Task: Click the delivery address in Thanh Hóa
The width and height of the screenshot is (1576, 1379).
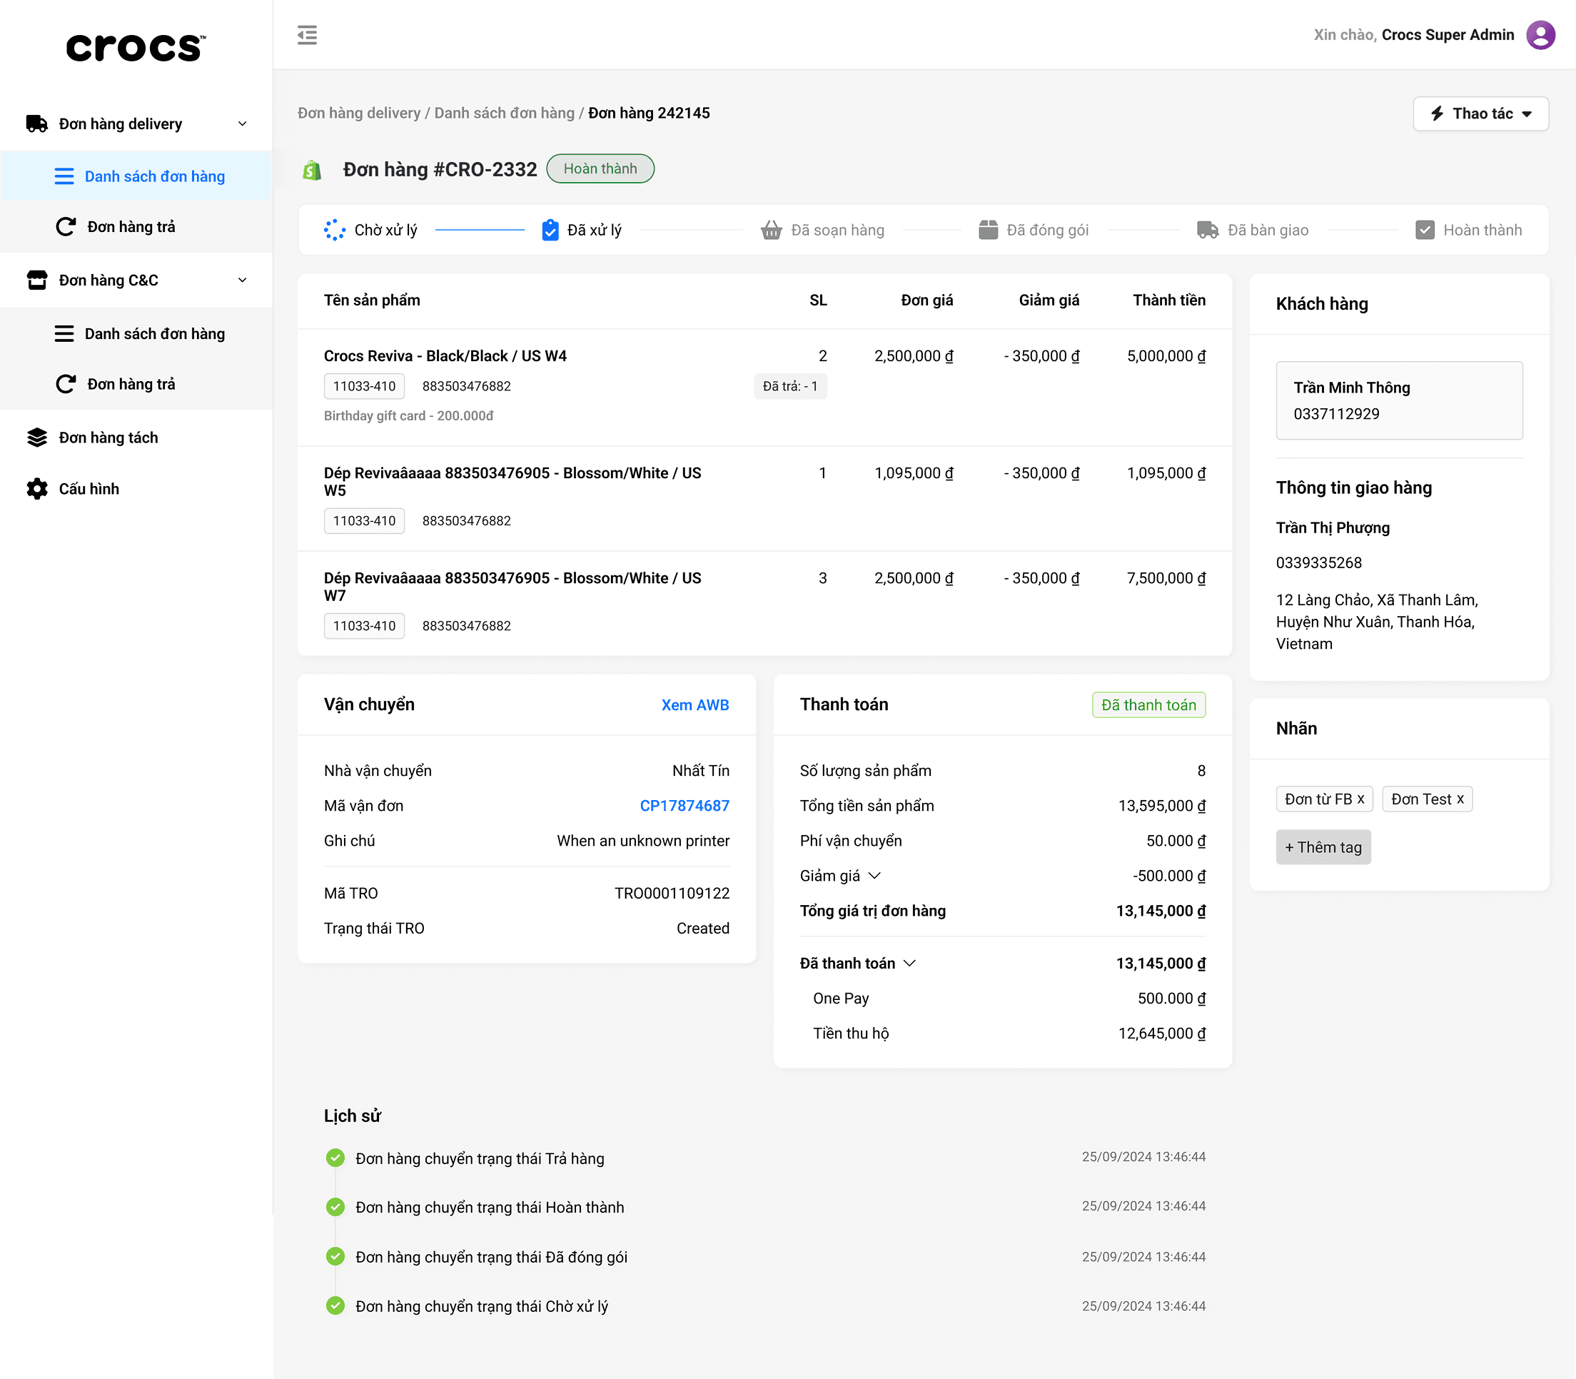Action: click(x=1377, y=622)
